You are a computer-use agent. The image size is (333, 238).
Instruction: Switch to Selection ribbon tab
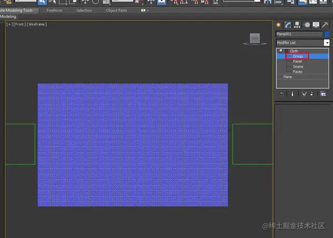[x=84, y=11]
